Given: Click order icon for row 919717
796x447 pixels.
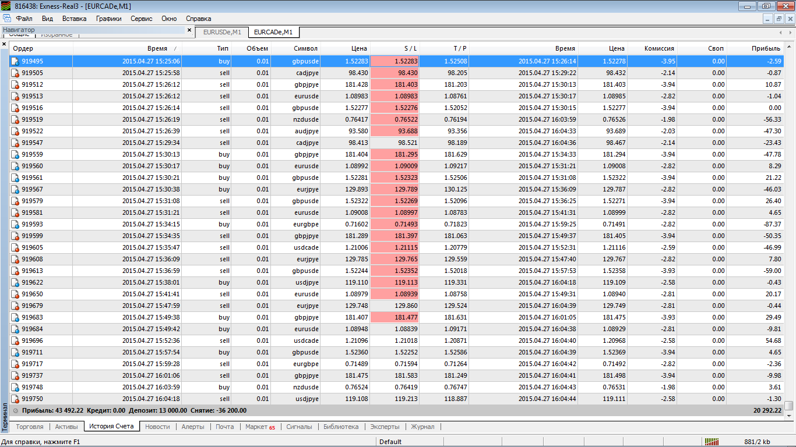Looking at the screenshot, I should pos(15,364).
